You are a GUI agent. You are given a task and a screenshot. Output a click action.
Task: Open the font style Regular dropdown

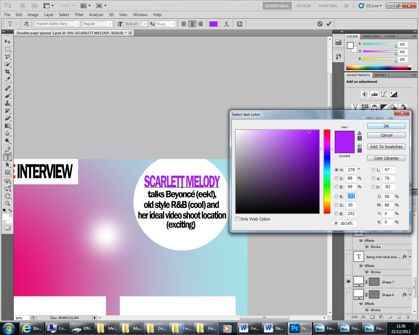(110, 24)
